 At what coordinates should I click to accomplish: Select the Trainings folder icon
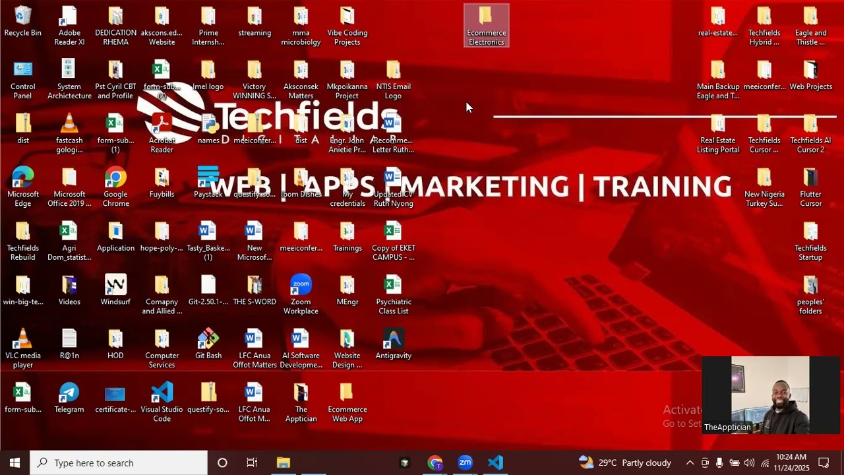click(347, 236)
